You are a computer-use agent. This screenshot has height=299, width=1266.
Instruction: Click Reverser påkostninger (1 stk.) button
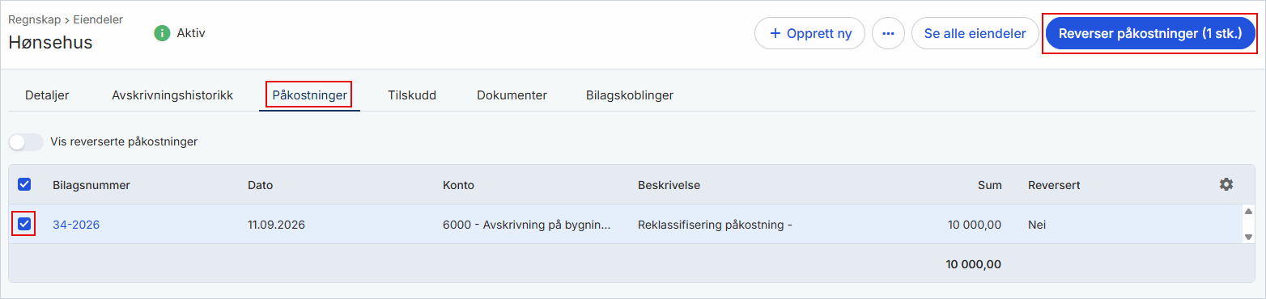pos(1150,34)
